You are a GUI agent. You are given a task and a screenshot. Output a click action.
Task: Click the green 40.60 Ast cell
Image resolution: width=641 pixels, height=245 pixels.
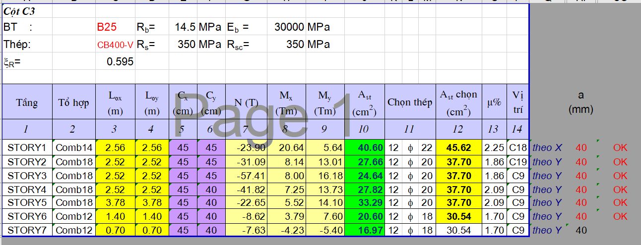click(364, 147)
